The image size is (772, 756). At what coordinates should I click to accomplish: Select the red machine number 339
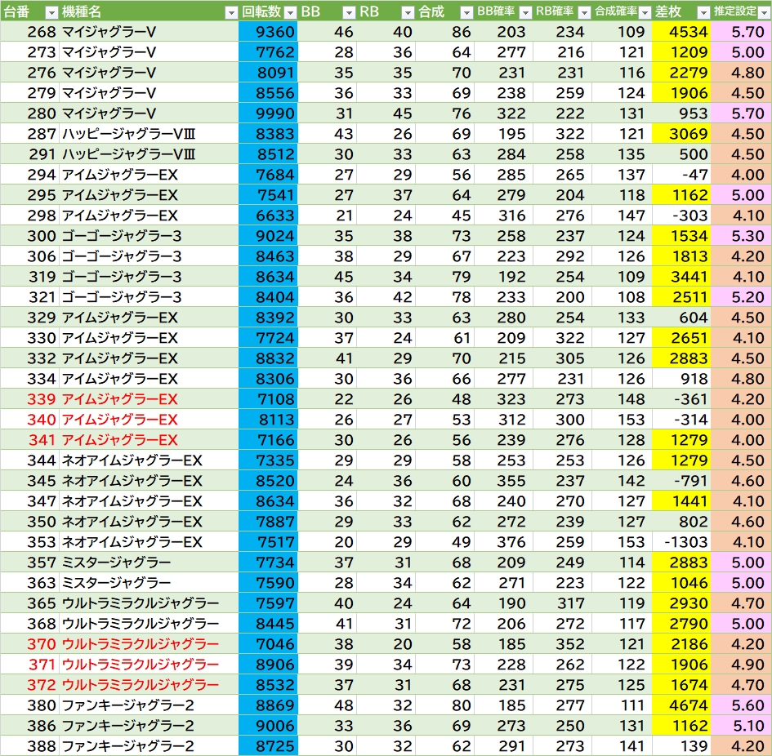(x=29, y=399)
